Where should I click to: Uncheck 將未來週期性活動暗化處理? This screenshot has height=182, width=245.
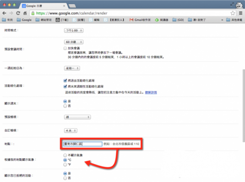65,86
